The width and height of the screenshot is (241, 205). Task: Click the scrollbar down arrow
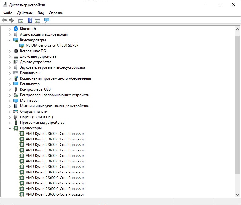[237, 194]
